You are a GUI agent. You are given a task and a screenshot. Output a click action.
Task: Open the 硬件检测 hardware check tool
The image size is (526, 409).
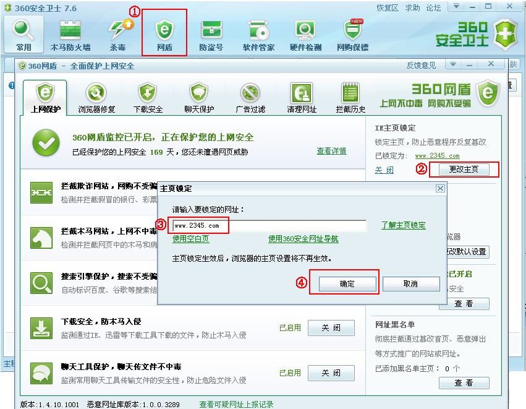[x=305, y=35]
